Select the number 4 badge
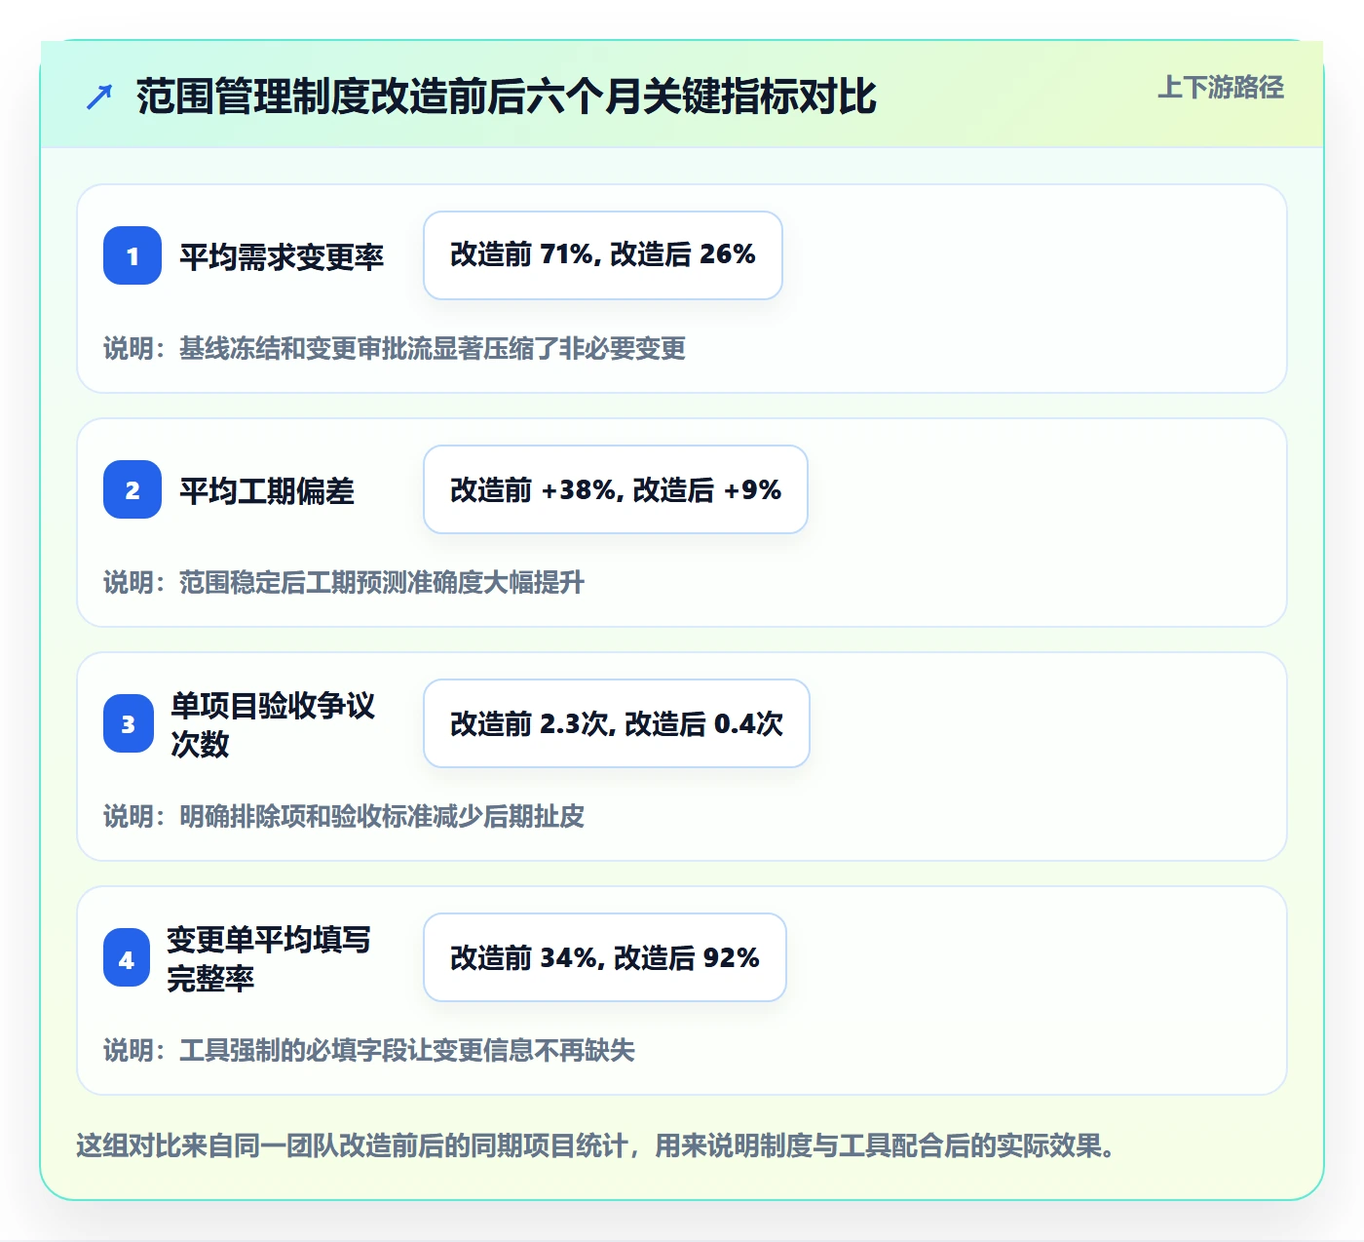The width and height of the screenshot is (1364, 1242). tap(127, 957)
